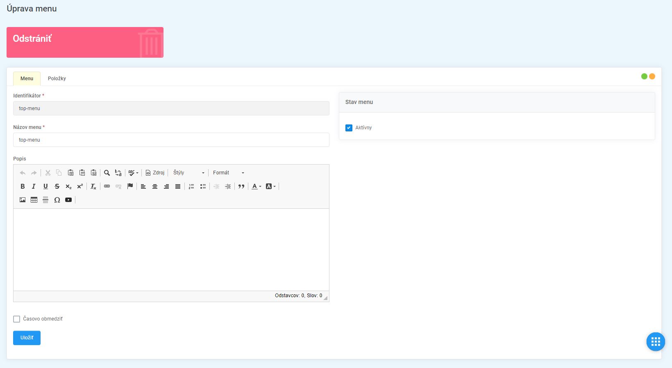
Task: Insert a numbered list
Action: (191, 186)
